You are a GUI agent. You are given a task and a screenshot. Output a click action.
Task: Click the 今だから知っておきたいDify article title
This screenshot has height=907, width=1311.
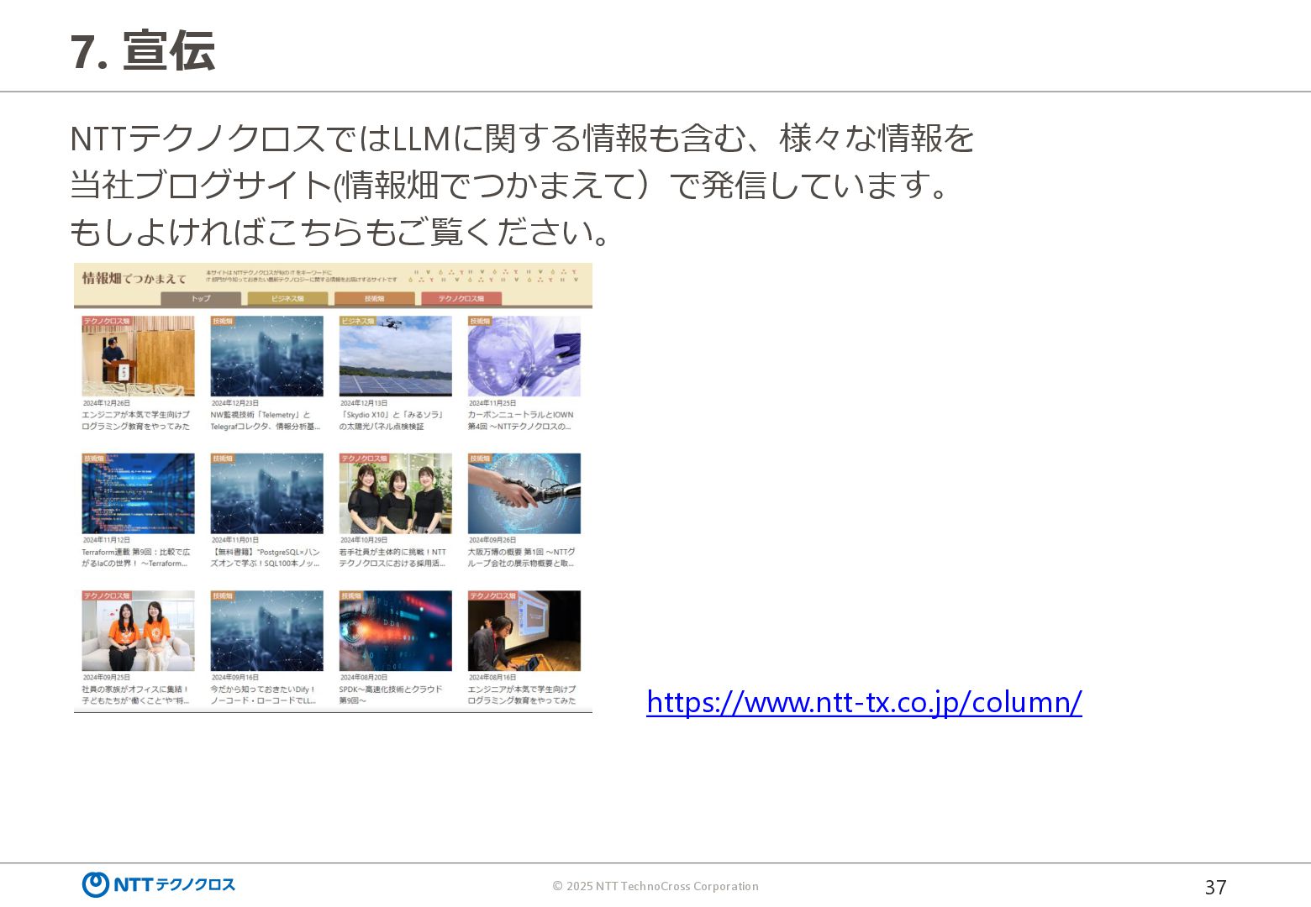(263, 695)
